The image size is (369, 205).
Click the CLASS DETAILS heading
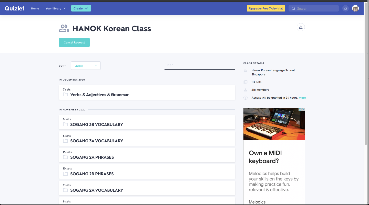click(x=254, y=63)
